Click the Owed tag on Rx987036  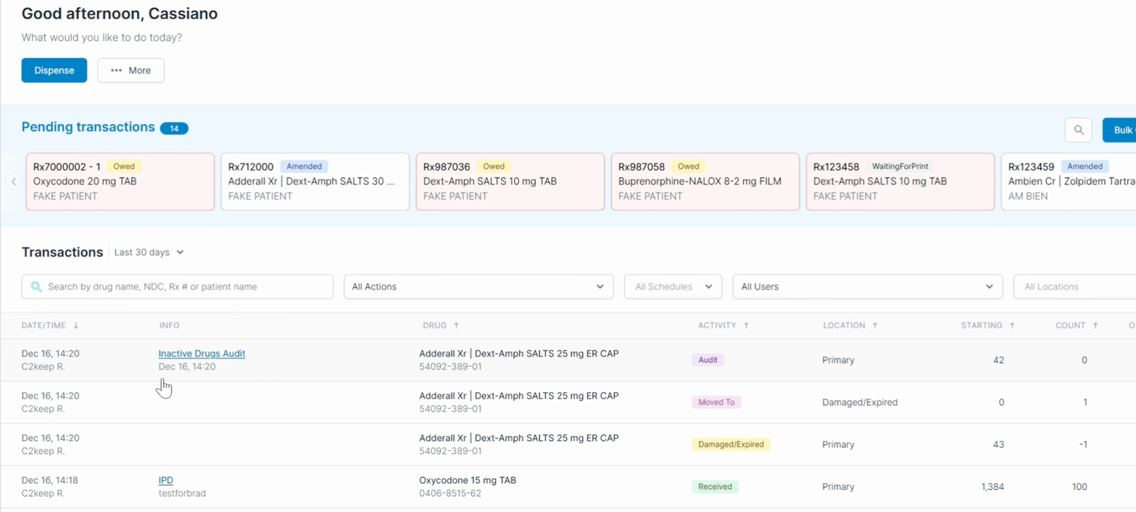[x=494, y=166]
